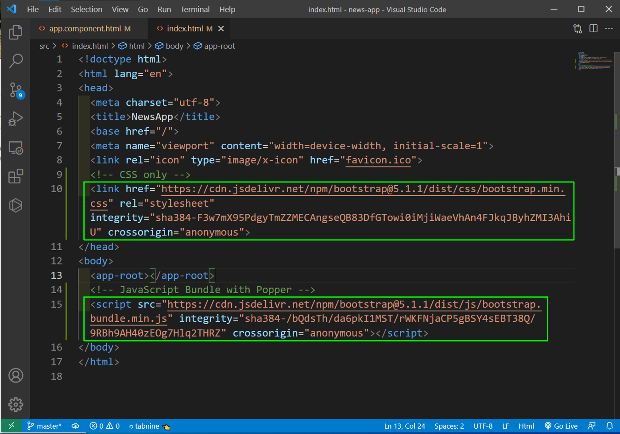Open the Terminal menu
Viewport: 620px width, 434px height.
tap(195, 9)
